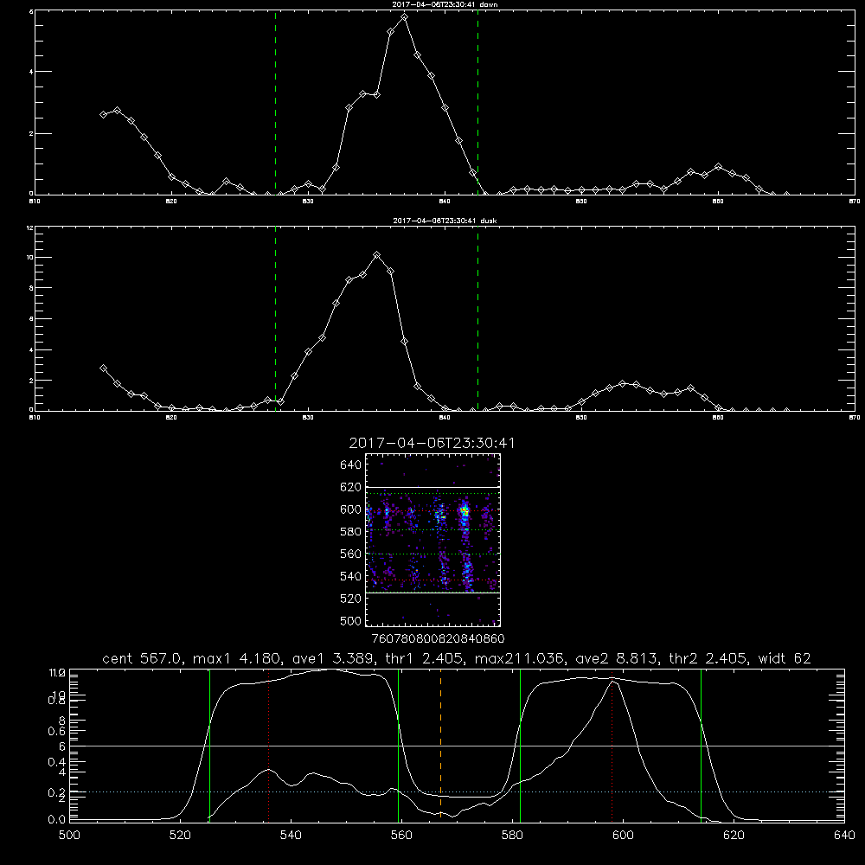The height and width of the screenshot is (865, 865).
Task: Click the highest data point of the dawn curve
Action: pos(404,17)
